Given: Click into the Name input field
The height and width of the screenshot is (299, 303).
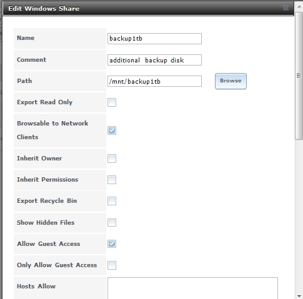Looking at the screenshot, I should click(154, 39).
